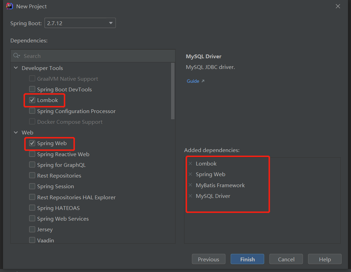Select MySQL Driver in added dependencies list
This screenshot has width=351, height=272.
pos(213,196)
